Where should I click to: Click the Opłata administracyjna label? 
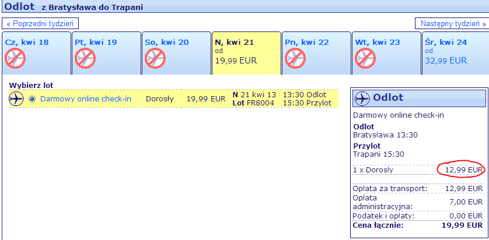click(x=383, y=202)
